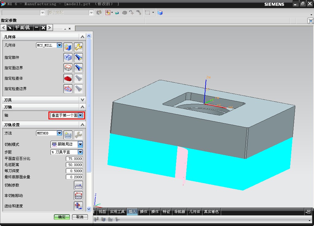Click the 取消 cancel button

coord(80,217)
